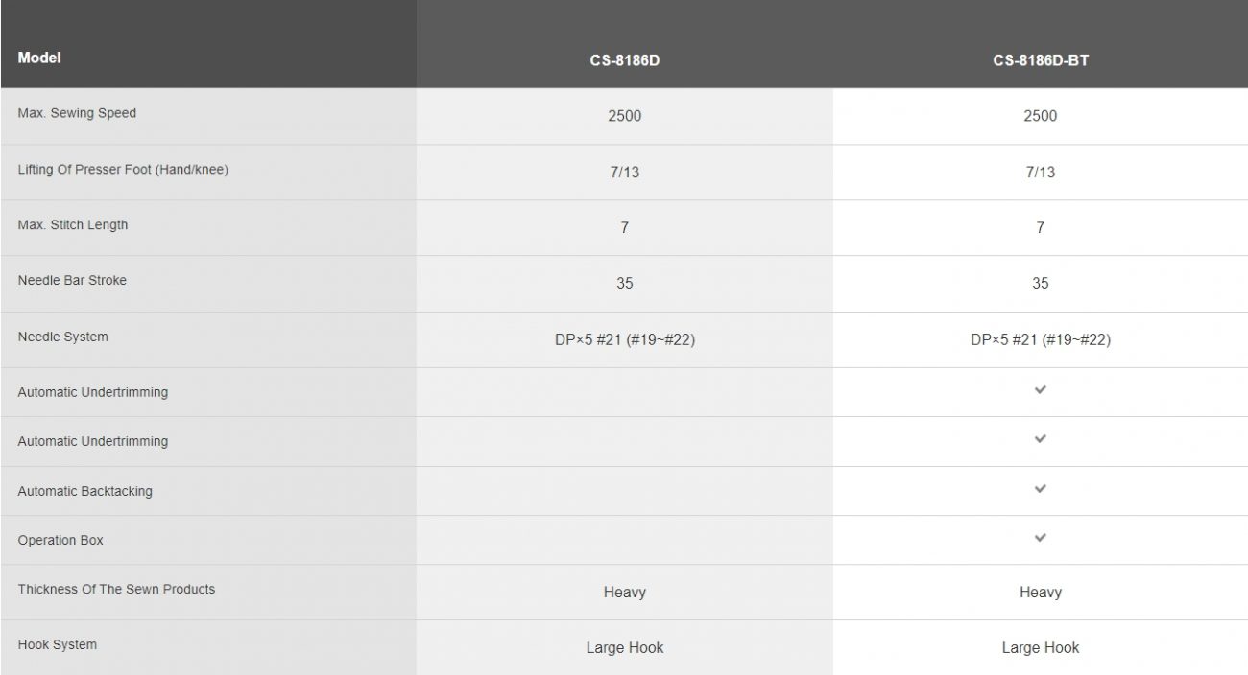
Task: Click the Heavy value under CS-8186D
Action: (624, 593)
